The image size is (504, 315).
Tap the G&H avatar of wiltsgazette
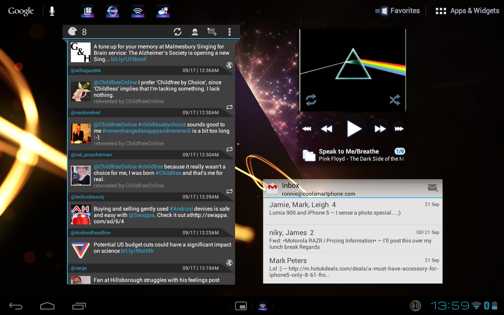tap(81, 52)
